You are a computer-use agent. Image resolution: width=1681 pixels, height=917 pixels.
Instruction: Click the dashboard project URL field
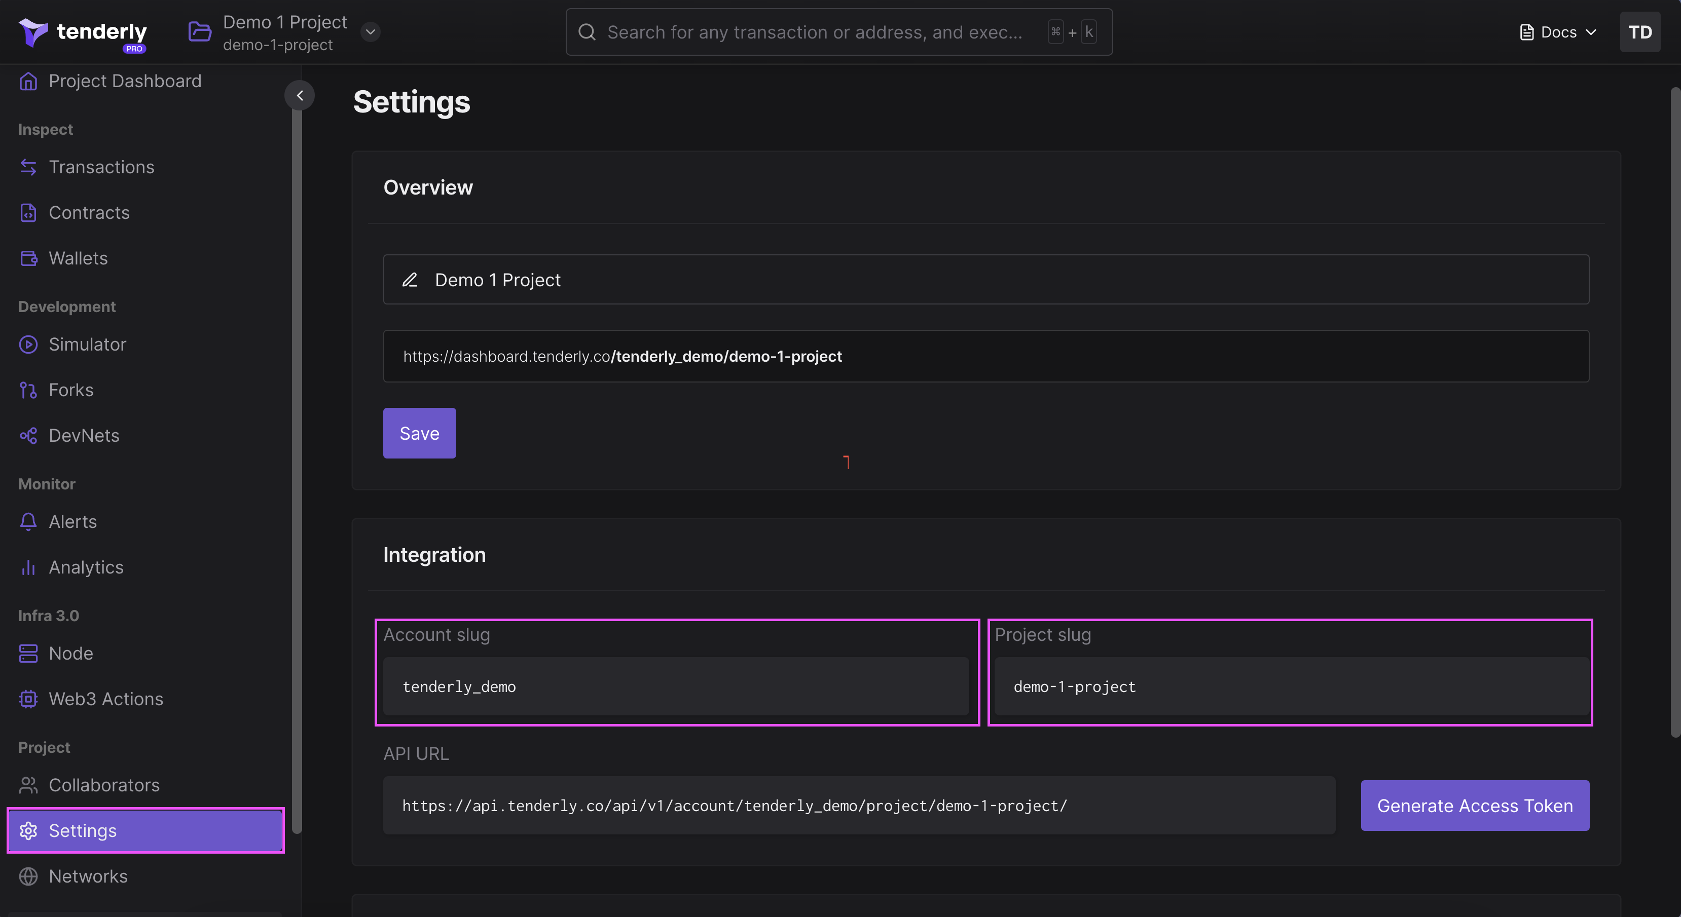(985, 356)
